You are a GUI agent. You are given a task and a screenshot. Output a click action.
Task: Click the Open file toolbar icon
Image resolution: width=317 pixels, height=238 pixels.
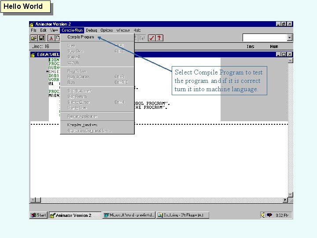(33, 38)
